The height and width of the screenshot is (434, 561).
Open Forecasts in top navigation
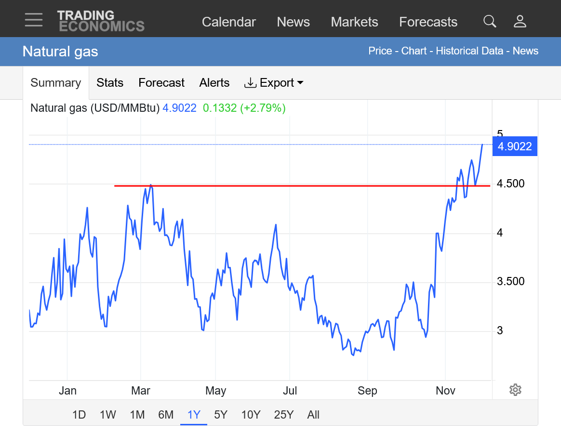[x=428, y=22]
